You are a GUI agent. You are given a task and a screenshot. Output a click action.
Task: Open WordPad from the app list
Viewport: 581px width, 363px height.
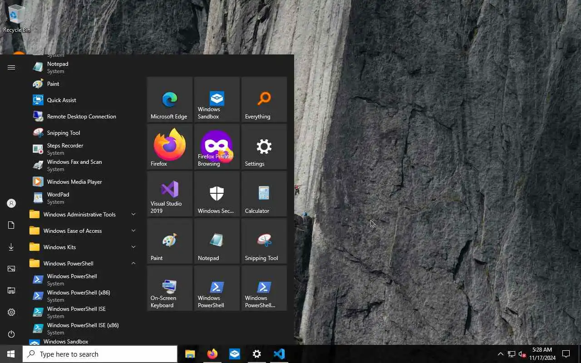[84, 198]
